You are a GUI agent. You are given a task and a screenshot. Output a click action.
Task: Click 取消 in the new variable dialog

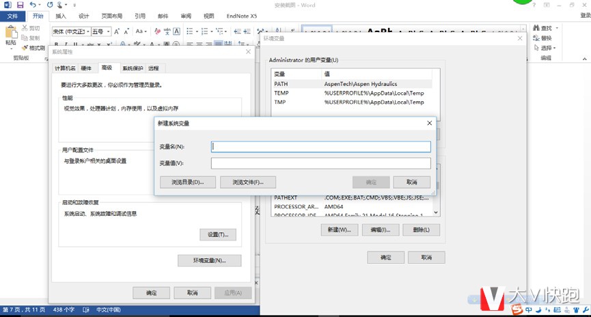[411, 182]
